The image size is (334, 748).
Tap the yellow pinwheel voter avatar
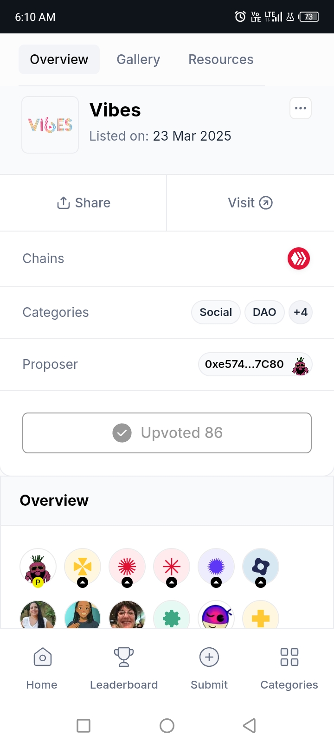pos(83,567)
